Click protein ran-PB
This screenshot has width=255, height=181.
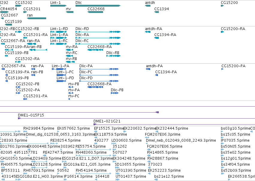pyautogui.click(x=37, y=72)
